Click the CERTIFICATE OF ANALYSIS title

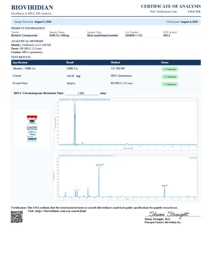click(171, 6)
